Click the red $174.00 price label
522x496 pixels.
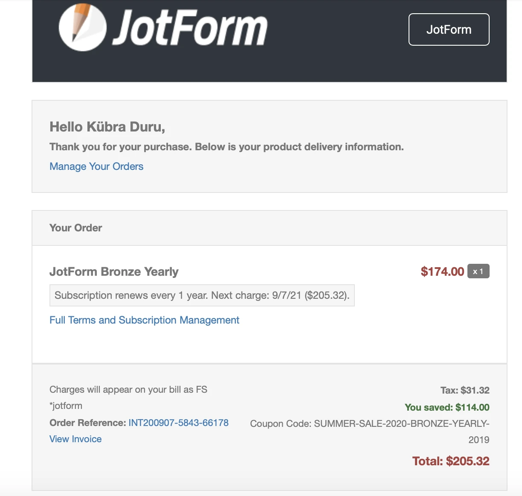(x=443, y=271)
